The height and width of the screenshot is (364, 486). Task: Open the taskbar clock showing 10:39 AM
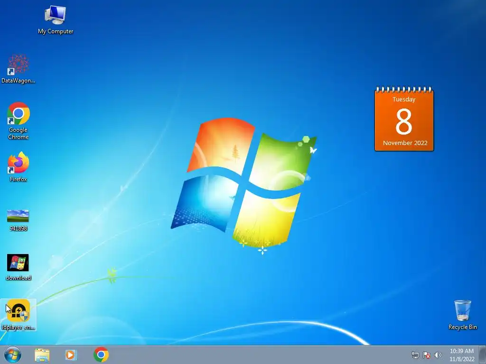point(462,355)
